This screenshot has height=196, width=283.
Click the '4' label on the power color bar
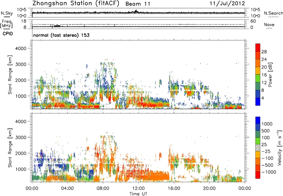263,98
